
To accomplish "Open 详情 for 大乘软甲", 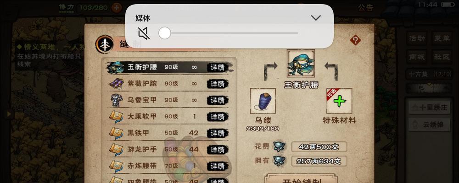I will [218, 117].
